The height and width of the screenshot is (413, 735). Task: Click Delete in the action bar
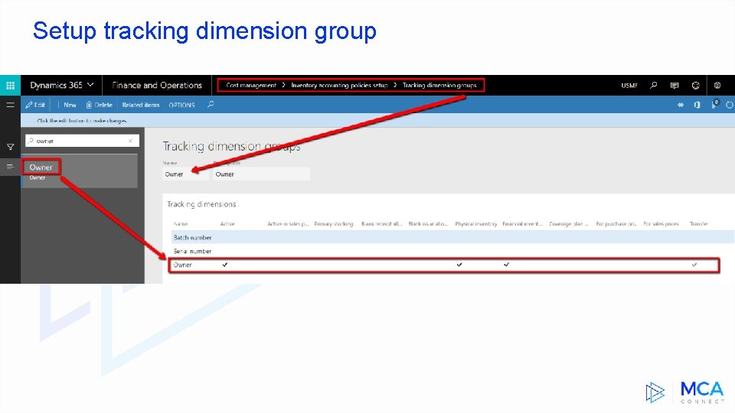(99, 105)
